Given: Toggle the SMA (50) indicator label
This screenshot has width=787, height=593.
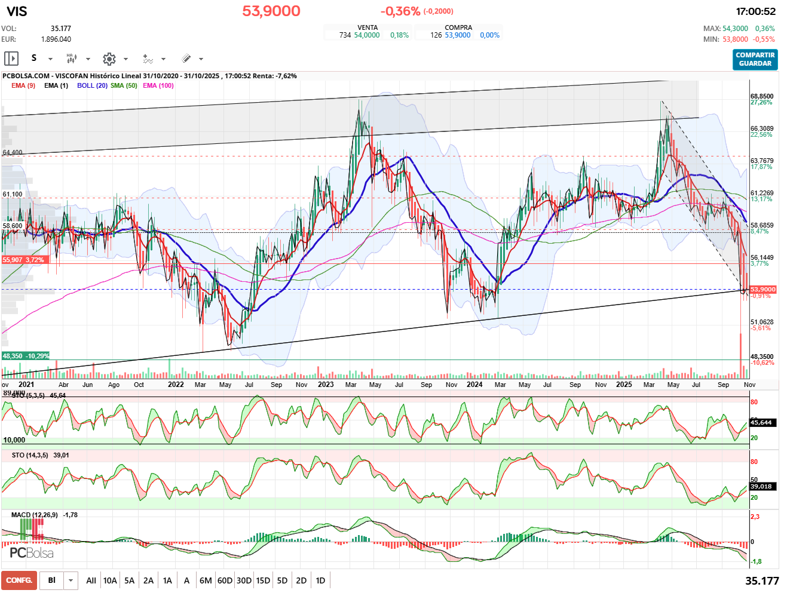Looking at the screenshot, I should (x=124, y=85).
